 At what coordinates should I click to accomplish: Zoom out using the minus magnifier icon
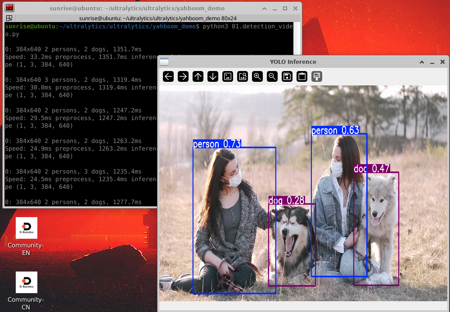[x=272, y=76]
